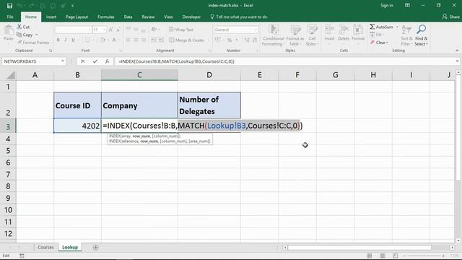Open Quick Access Toolbar customize arrow
The height and width of the screenshot is (260, 462).
tap(72, 6)
